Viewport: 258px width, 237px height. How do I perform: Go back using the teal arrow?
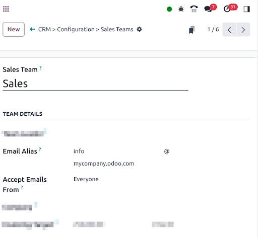tap(32, 29)
